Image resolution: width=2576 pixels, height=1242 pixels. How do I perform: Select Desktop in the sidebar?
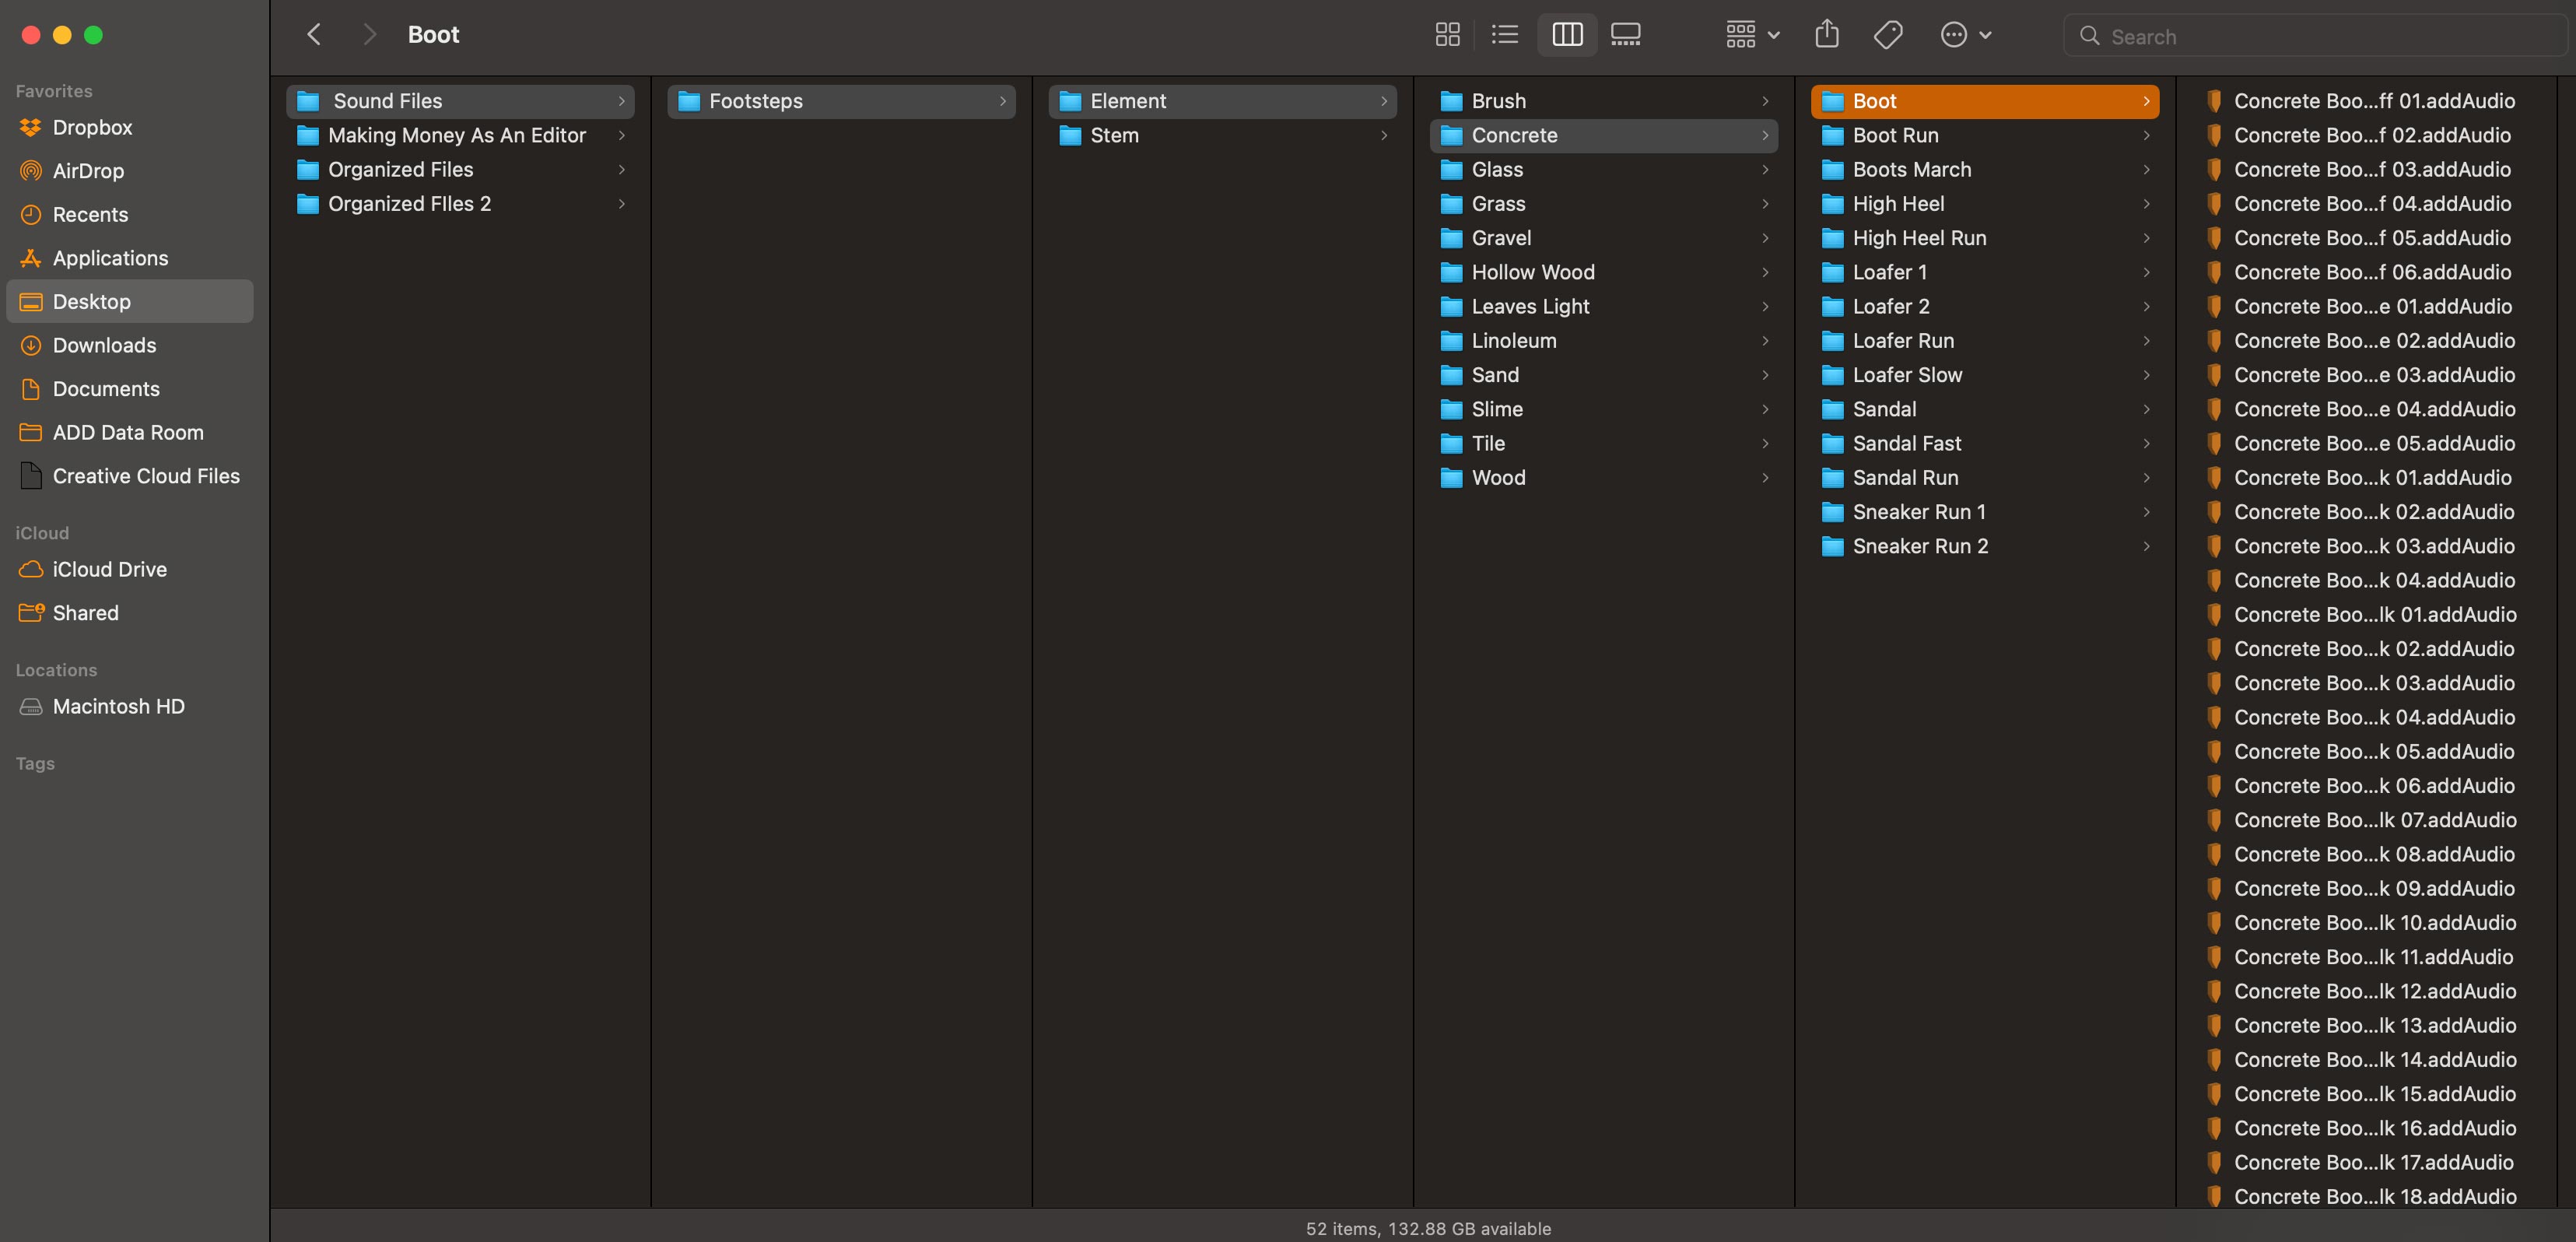click(x=130, y=302)
